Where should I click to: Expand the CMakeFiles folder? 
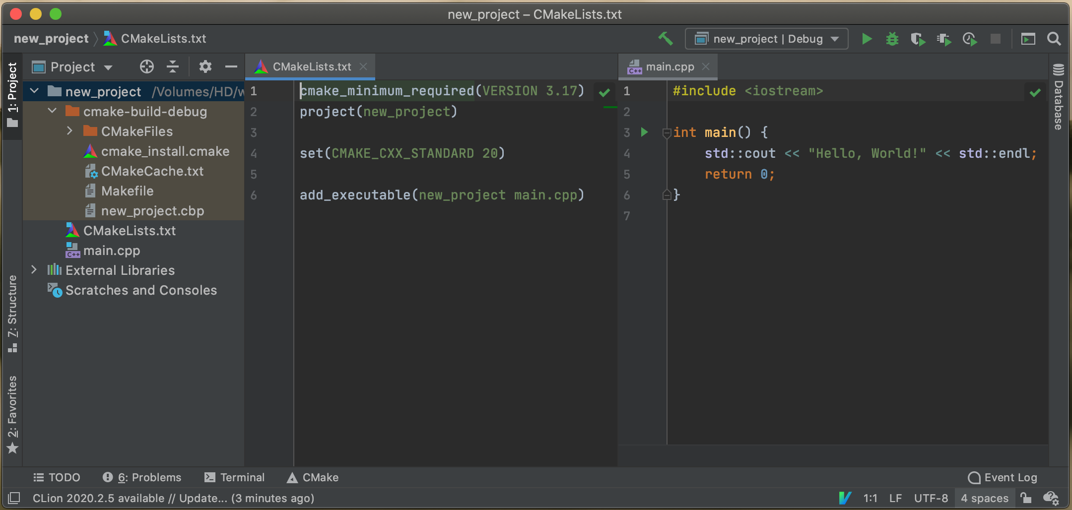click(69, 131)
